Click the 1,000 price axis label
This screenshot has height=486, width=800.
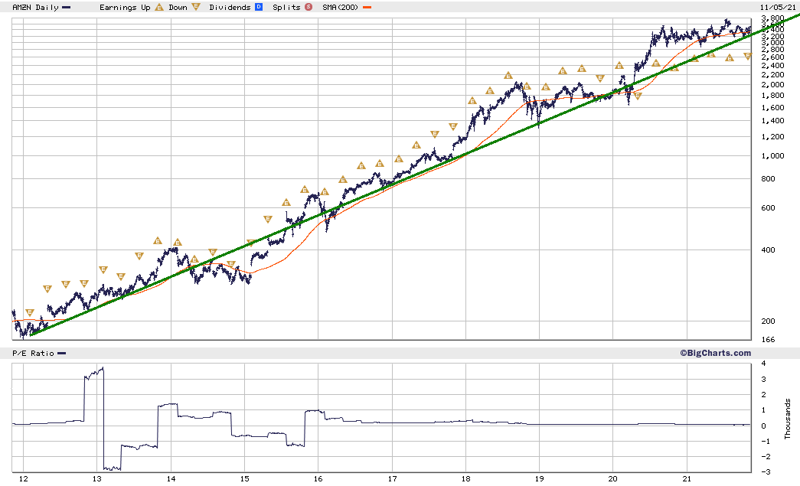(773, 156)
